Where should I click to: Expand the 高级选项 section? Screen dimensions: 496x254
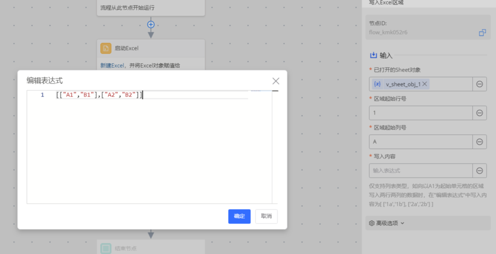(428, 223)
